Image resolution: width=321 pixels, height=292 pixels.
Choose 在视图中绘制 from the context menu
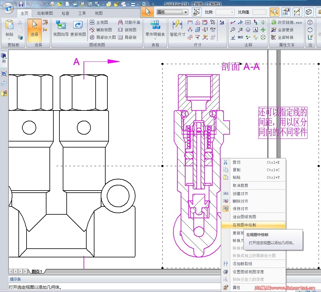253,225
